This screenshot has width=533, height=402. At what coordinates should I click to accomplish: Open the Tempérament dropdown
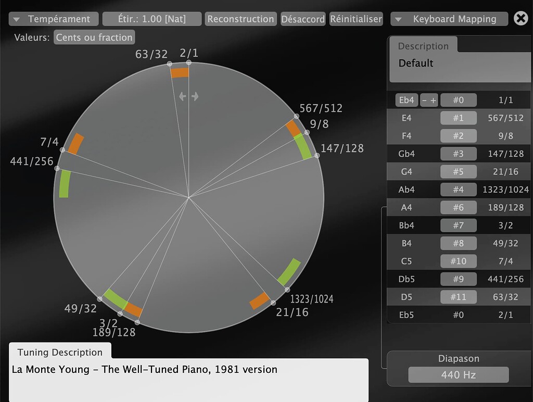point(53,19)
